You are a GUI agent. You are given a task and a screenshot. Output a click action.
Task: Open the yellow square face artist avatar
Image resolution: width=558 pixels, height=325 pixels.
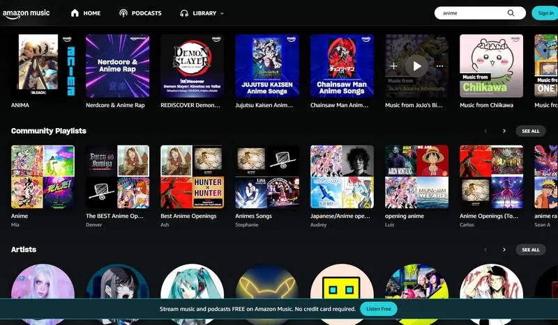342,281
